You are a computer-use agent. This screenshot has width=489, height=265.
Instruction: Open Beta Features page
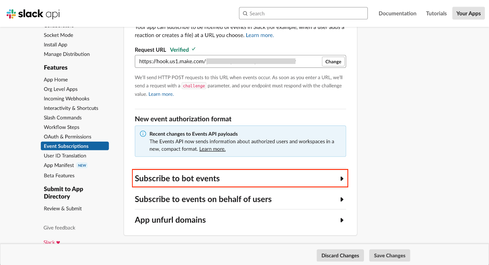click(x=59, y=176)
